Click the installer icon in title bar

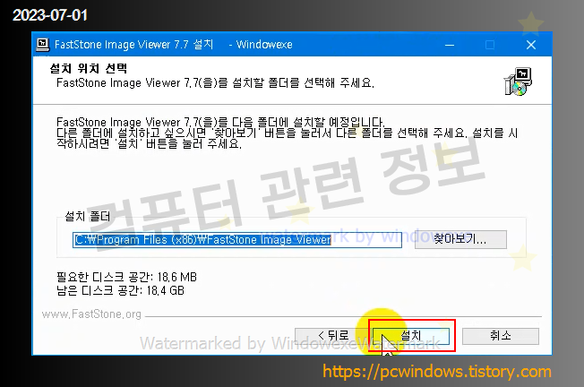click(x=42, y=44)
